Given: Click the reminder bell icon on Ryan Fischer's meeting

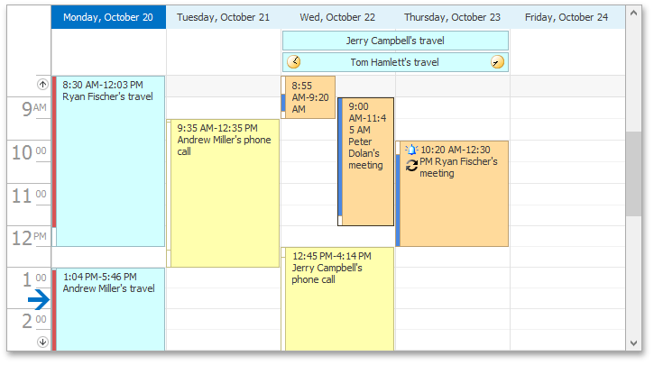Looking at the screenshot, I should 411,150.
